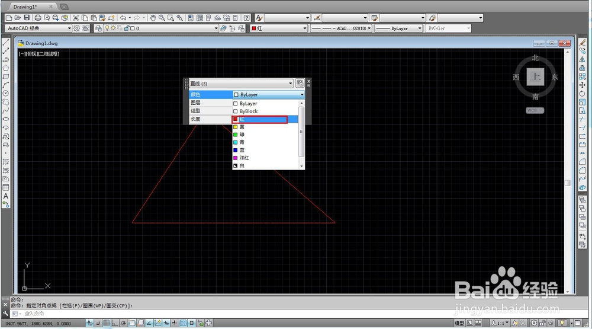Click the WCS coordinate system button
Image resolution: width=592 pixels, height=329 pixels.
tap(535, 110)
